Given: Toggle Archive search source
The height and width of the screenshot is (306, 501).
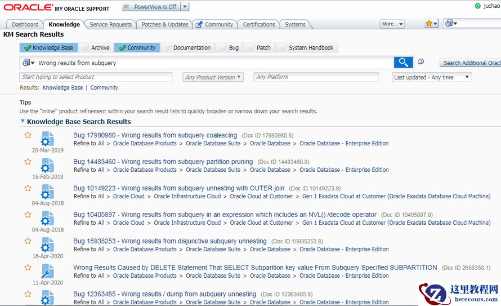Looking at the screenshot, I should pyautogui.click(x=96, y=48).
